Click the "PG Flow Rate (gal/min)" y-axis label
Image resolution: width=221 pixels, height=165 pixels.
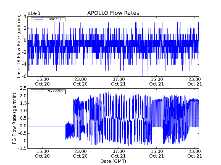pos(14,118)
